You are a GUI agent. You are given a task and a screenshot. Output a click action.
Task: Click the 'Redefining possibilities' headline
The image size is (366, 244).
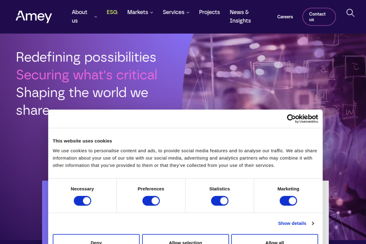[x=86, y=57]
